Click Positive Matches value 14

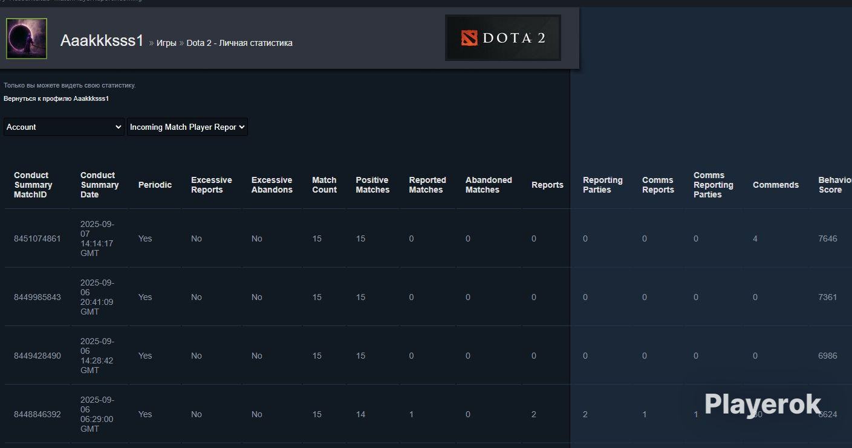(360, 414)
